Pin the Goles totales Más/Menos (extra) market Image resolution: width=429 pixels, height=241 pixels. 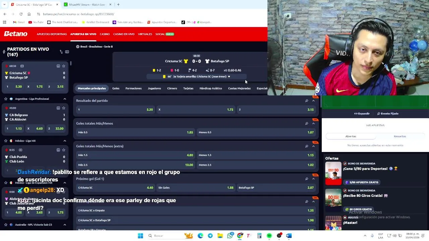click(307, 146)
